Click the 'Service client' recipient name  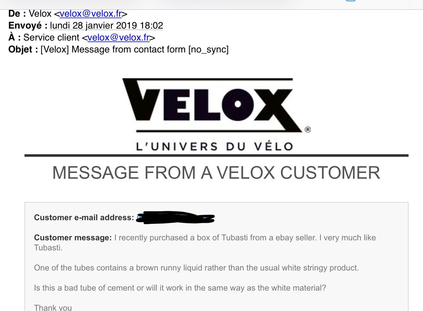[x=51, y=38]
